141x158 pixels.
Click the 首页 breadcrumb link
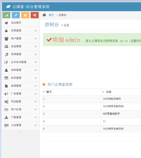(x=51, y=15)
